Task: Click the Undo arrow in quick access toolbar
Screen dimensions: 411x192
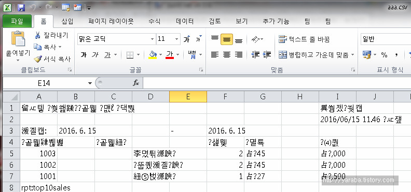Action: tap(33, 8)
